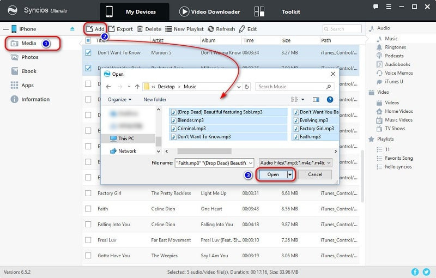This screenshot has width=436, height=278.
Task: Click the Open dialog help icon
Action: point(330,100)
